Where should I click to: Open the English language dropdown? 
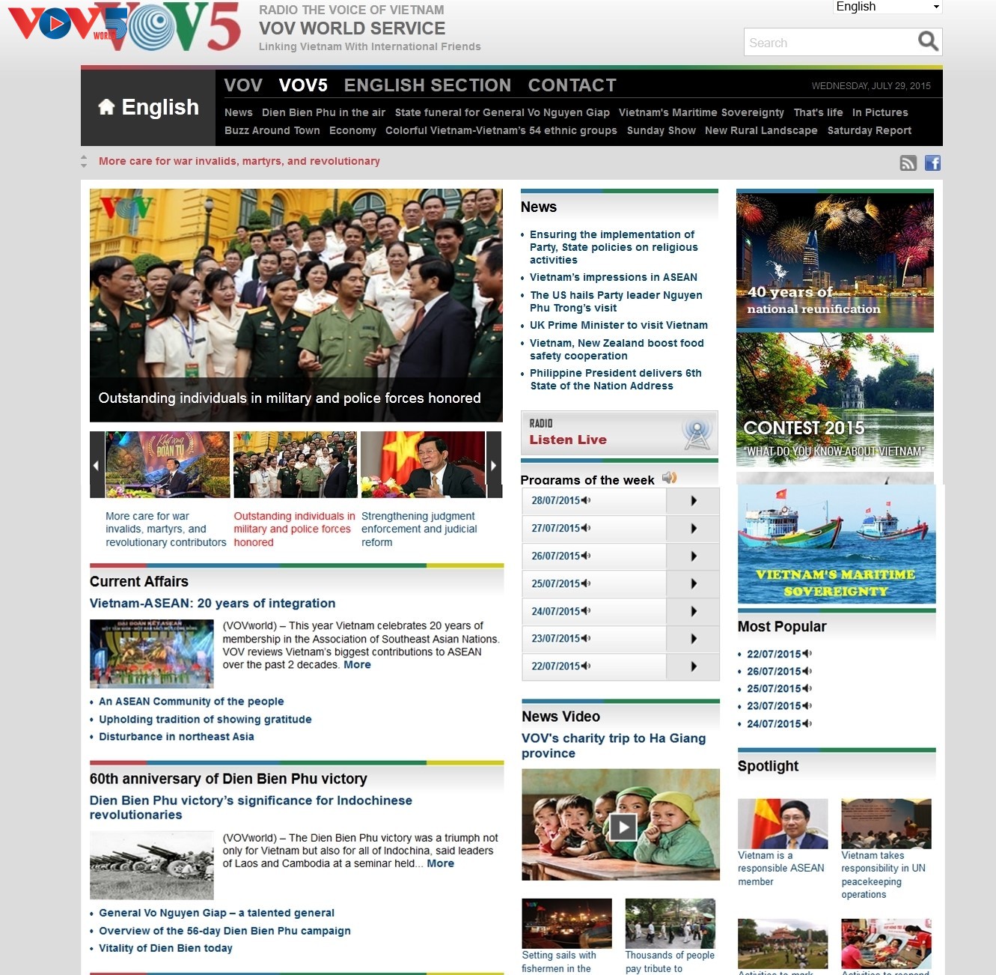tap(887, 7)
